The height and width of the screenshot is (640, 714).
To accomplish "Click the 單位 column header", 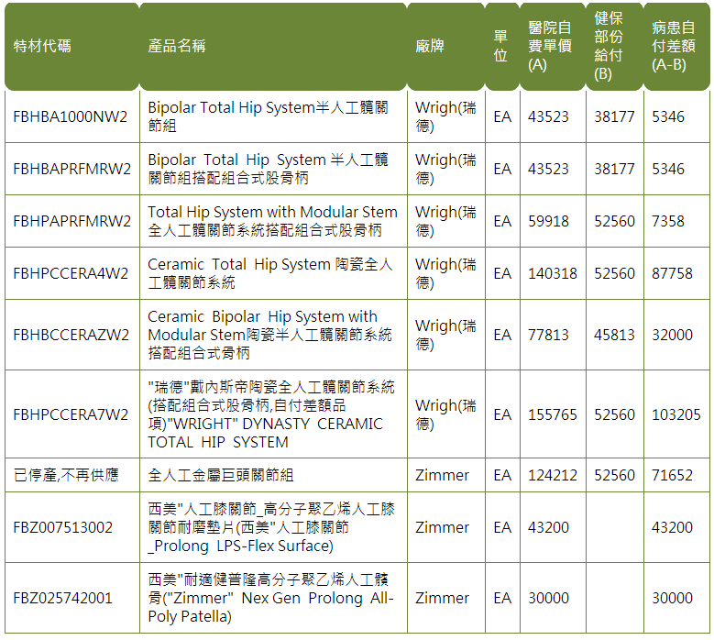I will 500,46.
